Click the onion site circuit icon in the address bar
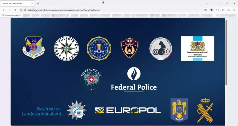Screen dimensions: 238x126 tap(25, 10)
